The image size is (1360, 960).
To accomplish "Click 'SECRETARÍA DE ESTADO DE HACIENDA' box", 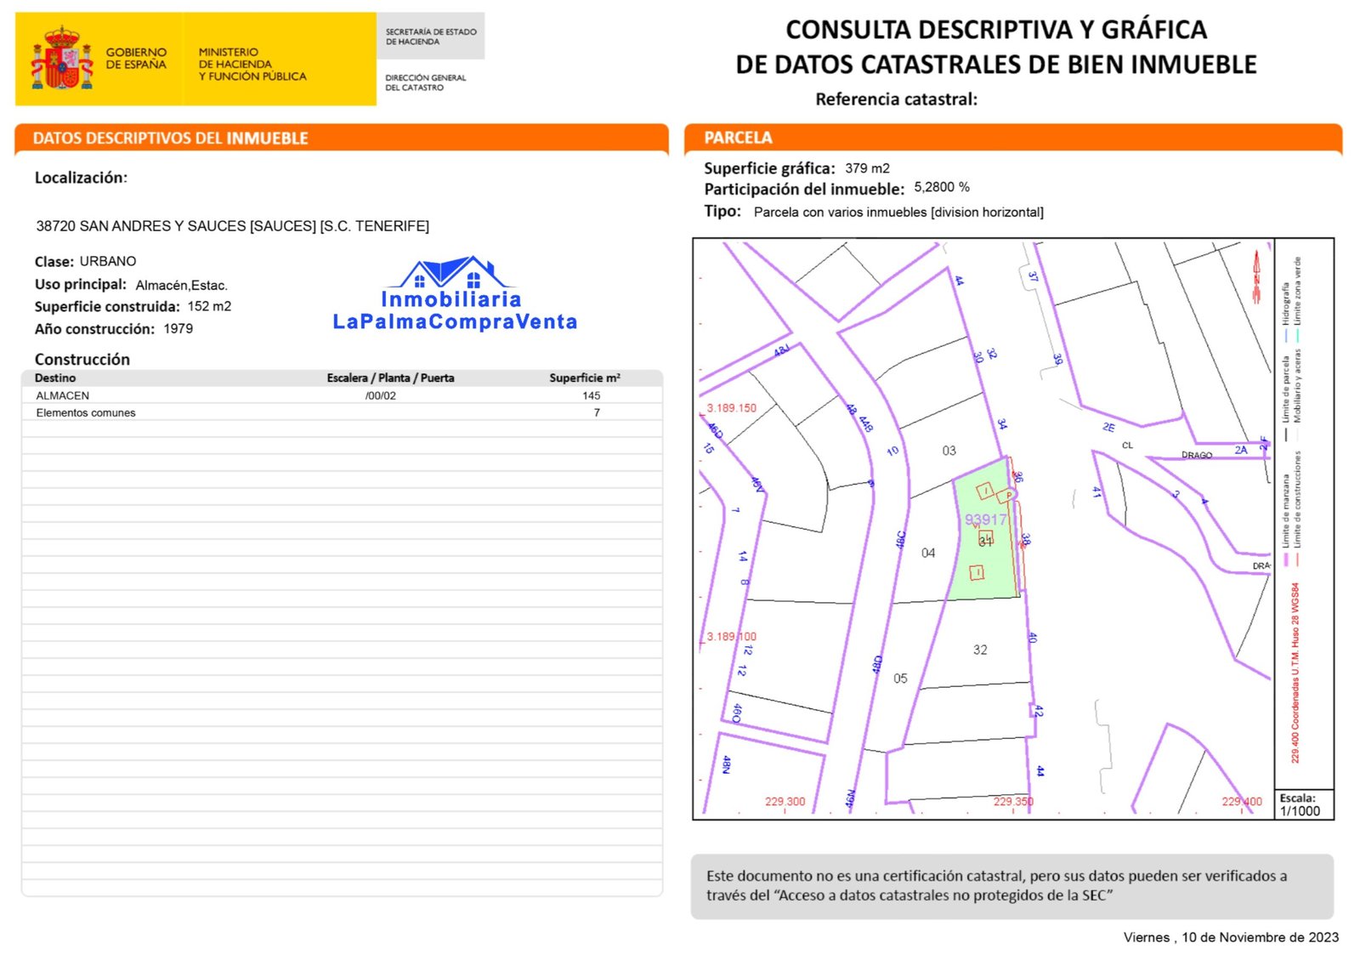I will click(x=431, y=37).
